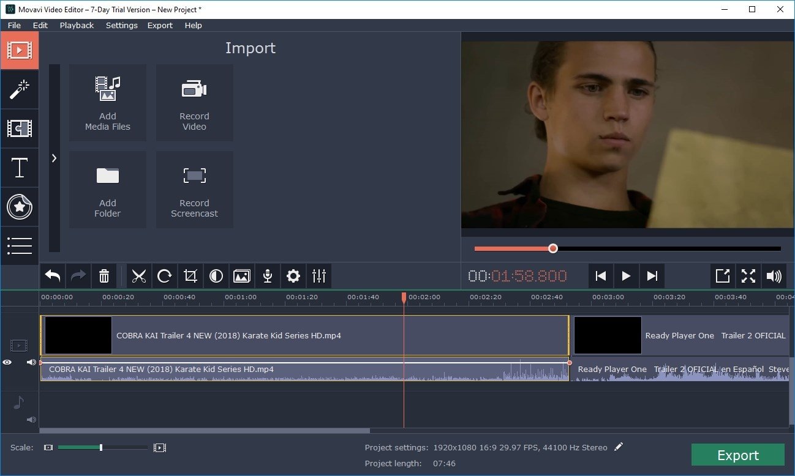Image resolution: width=795 pixels, height=476 pixels.
Task: Click the green Export button
Action: [738, 455]
